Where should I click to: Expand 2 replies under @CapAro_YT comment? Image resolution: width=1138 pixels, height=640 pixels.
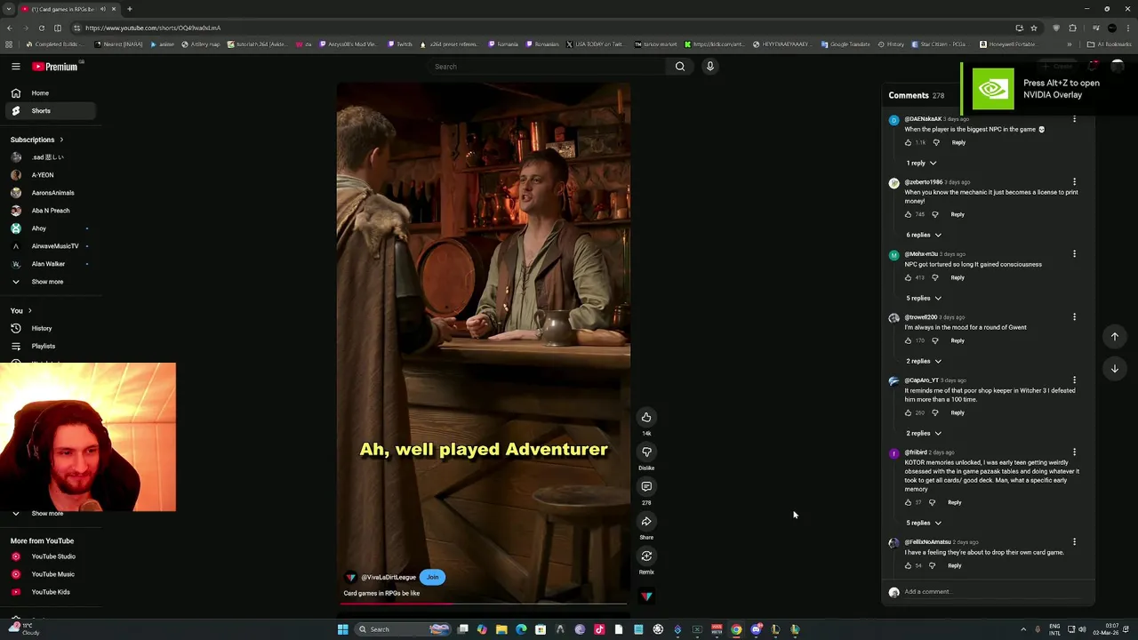coord(924,434)
